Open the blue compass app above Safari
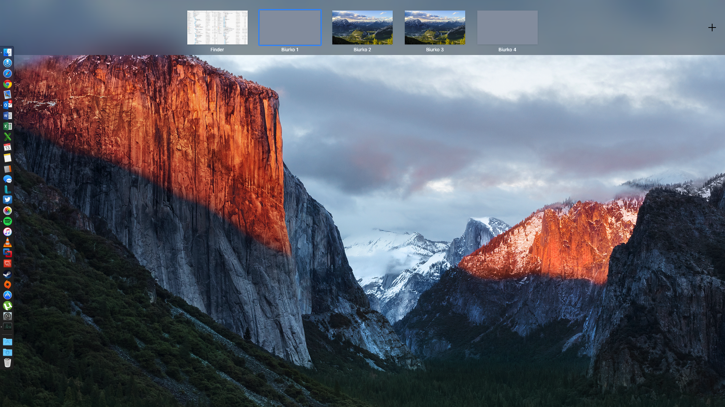This screenshot has height=407, width=725. tap(8, 63)
